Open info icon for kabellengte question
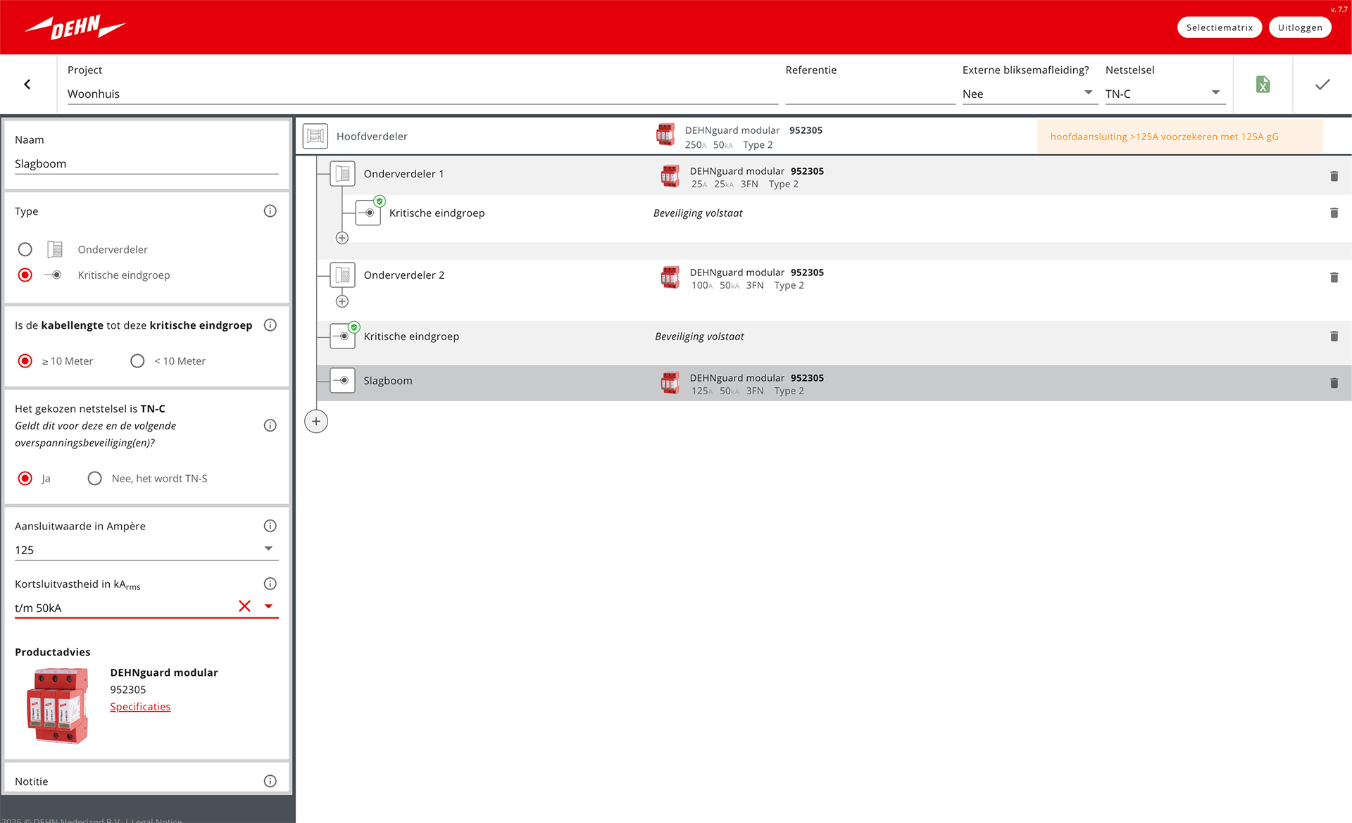This screenshot has height=823, width=1352. pos(270,325)
